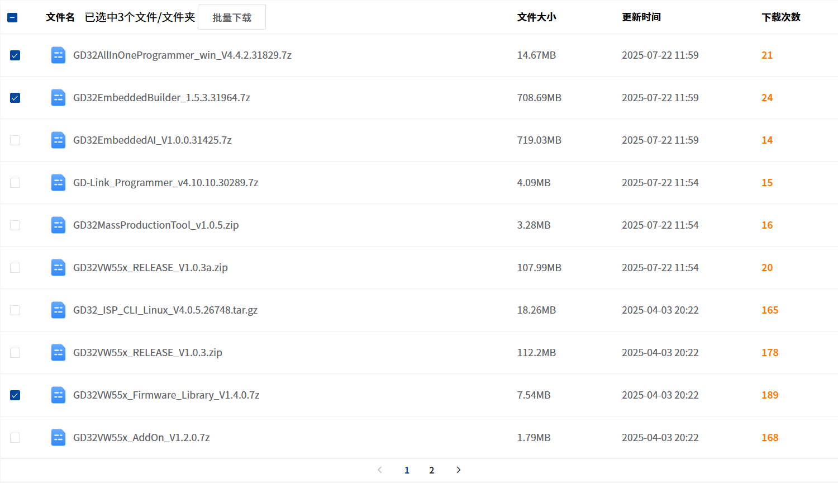Check the GD32_ISP_CLI_Linux tar.gz checkbox

pos(15,310)
